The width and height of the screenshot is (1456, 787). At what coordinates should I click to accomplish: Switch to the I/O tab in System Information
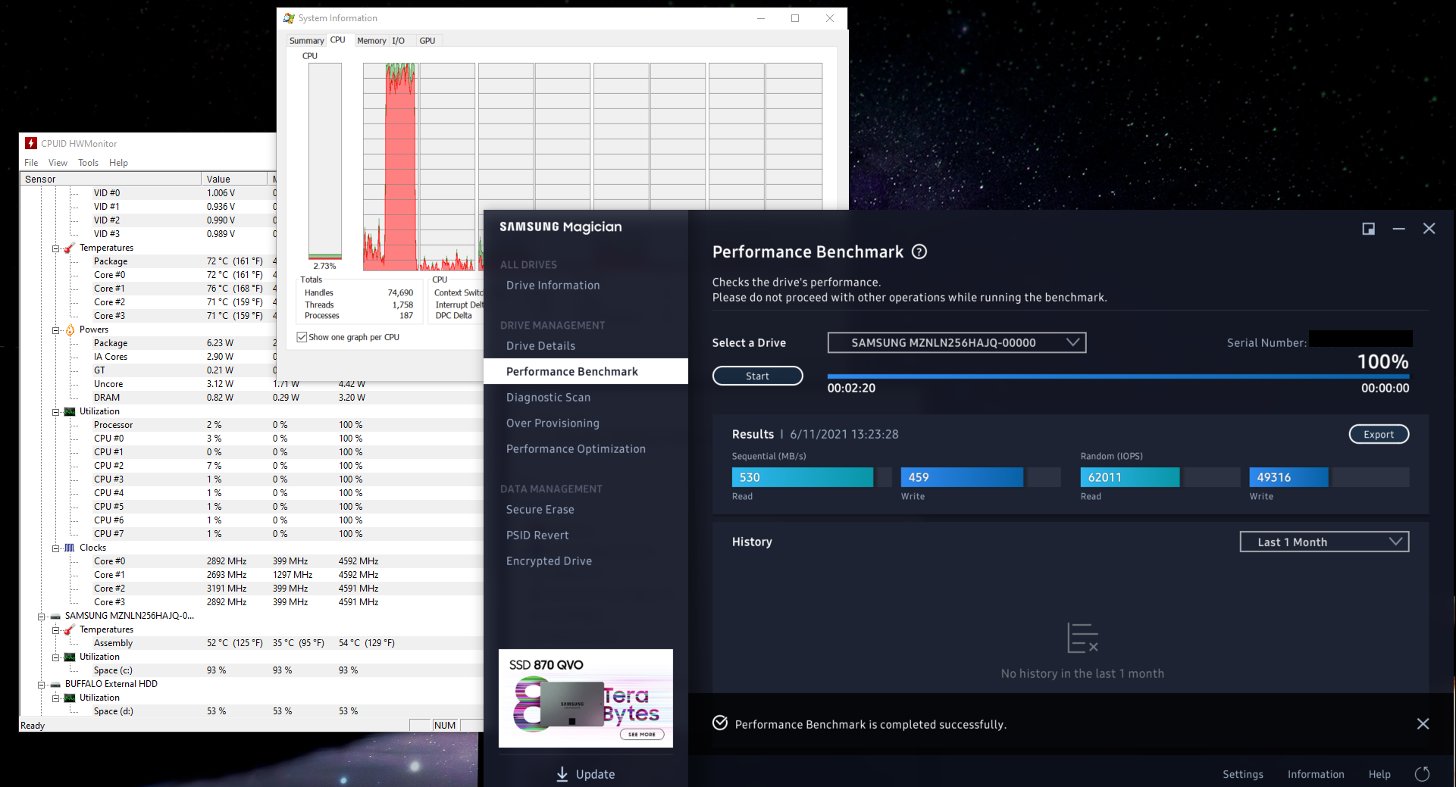click(x=398, y=41)
